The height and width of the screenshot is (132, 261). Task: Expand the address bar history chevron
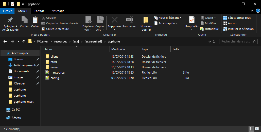point(210,41)
